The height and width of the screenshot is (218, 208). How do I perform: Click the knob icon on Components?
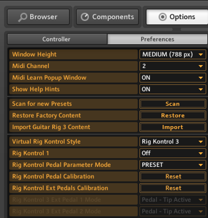[85, 17]
